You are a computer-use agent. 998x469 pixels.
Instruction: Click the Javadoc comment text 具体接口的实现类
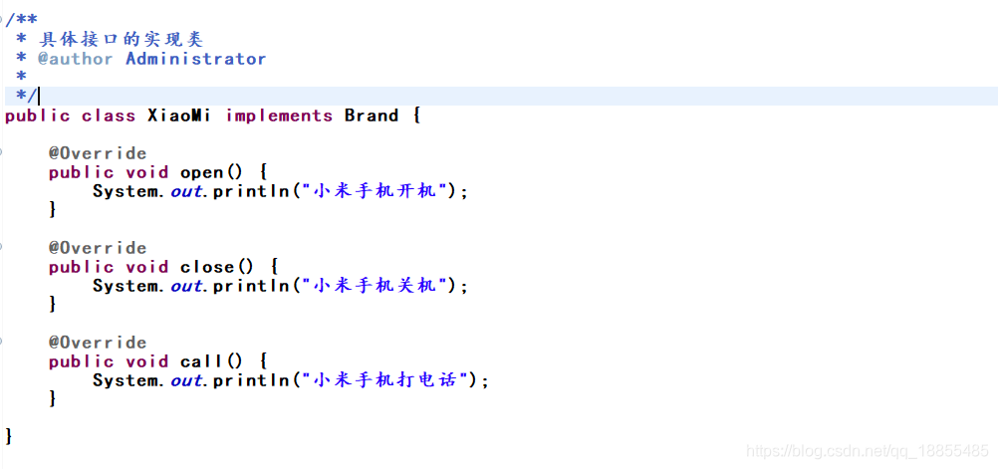[x=121, y=40]
